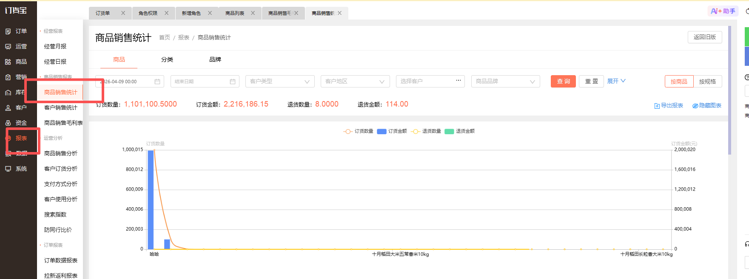Switch to the 商品列表 tab
Viewport: 749px width, 279px height.
235,13
